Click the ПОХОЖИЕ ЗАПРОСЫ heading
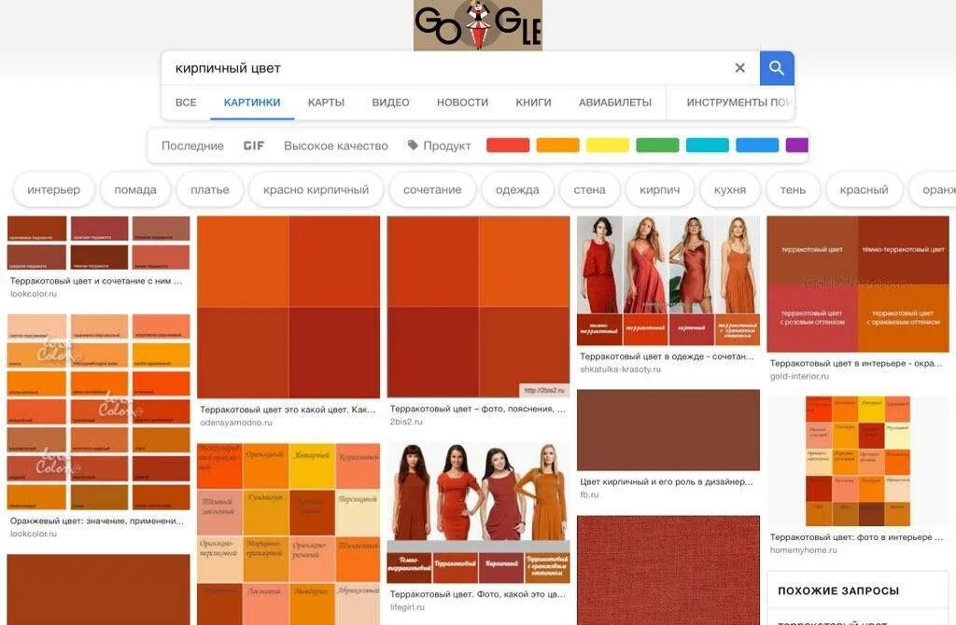Screen dimensions: 956x625 (x=838, y=590)
